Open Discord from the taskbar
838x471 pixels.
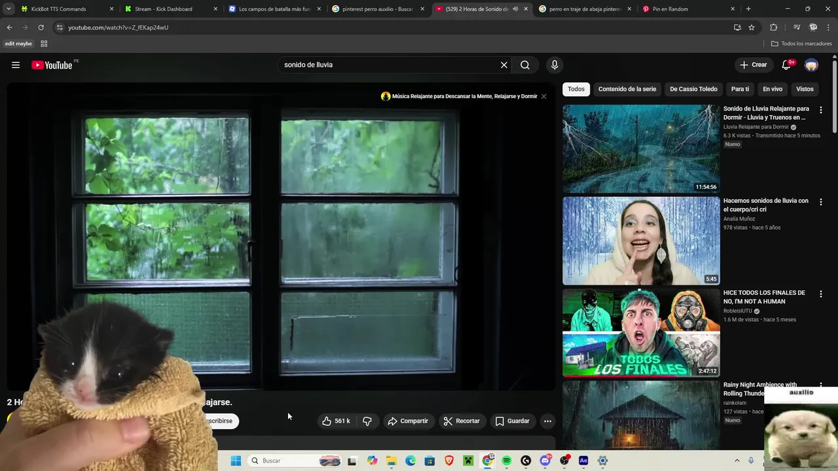pyautogui.click(x=545, y=461)
